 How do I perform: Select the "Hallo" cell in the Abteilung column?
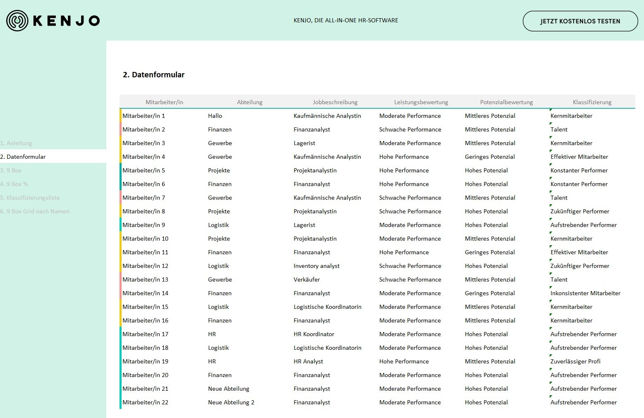click(215, 116)
